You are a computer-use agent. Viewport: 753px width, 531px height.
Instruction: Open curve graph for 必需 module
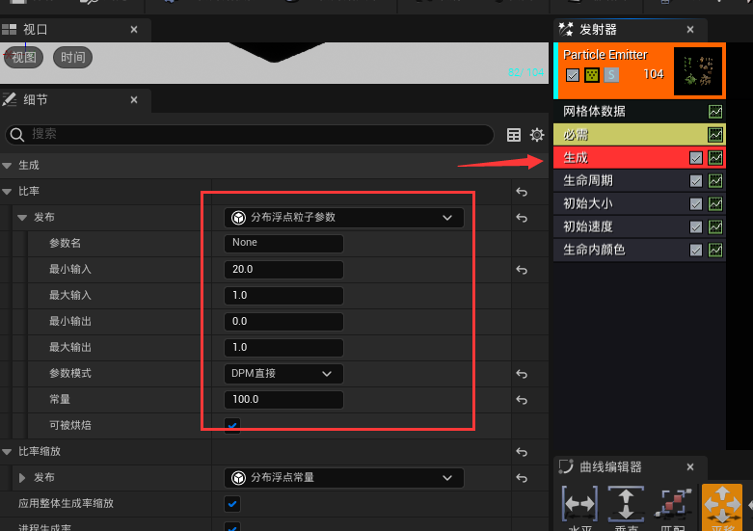pos(715,135)
